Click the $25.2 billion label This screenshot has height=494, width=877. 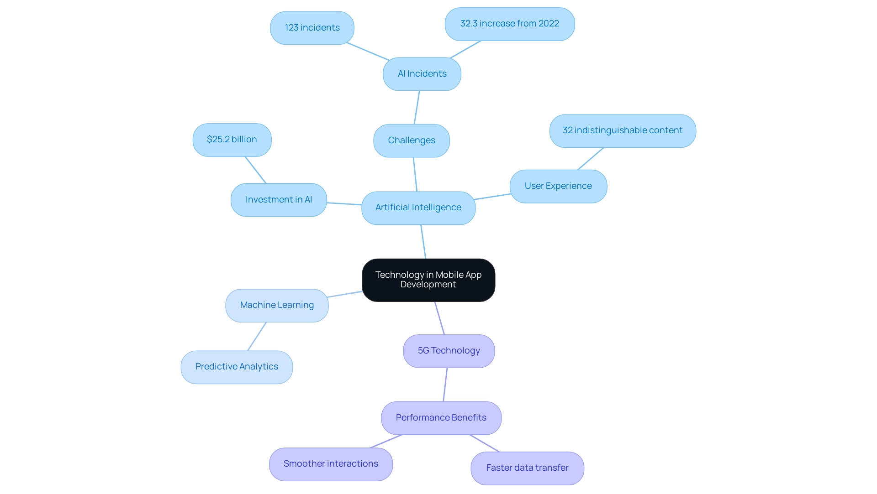coord(232,139)
